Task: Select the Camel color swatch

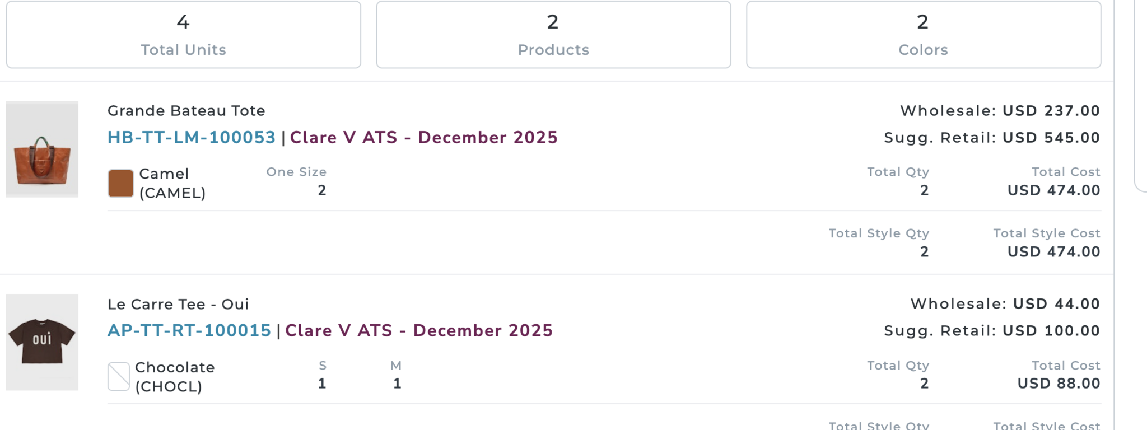Action: (x=120, y=184)
